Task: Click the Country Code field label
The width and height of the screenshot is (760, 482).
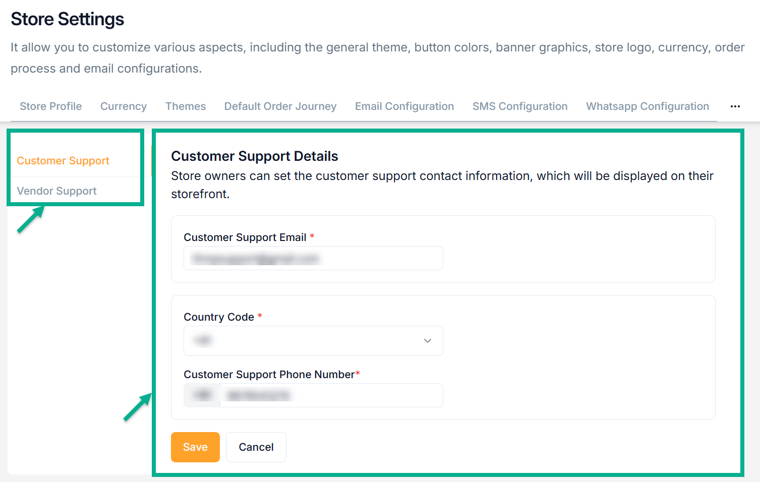Action: tap(218, 317)
